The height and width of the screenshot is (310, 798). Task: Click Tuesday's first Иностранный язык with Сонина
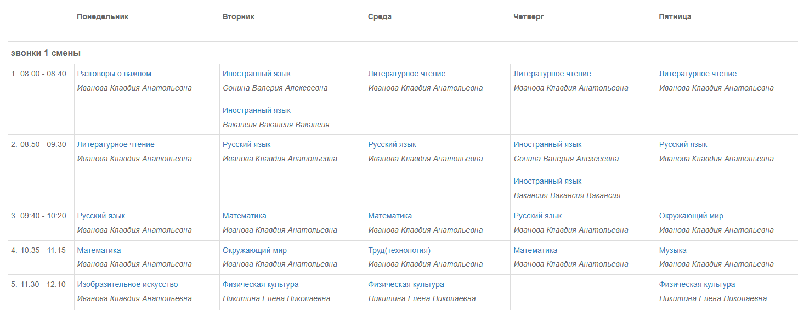pyautogui.click(x=257, y=74)
